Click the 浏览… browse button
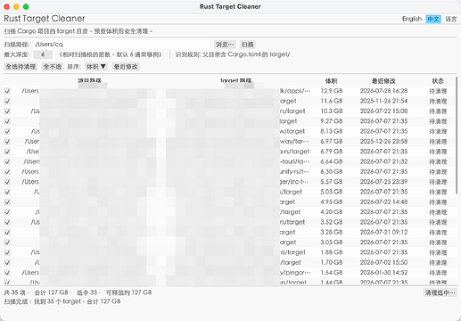 [x=225, y=45]
